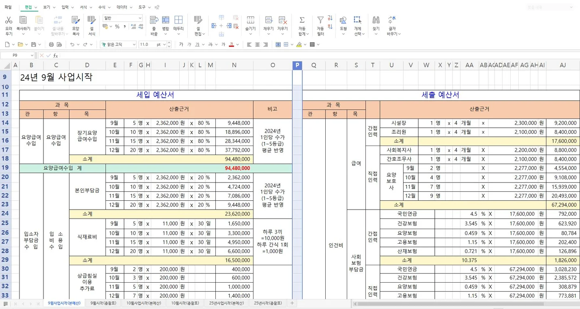Click the save diskette icon
The width and height of the screenshot is (580, 309).
(34, 45)
